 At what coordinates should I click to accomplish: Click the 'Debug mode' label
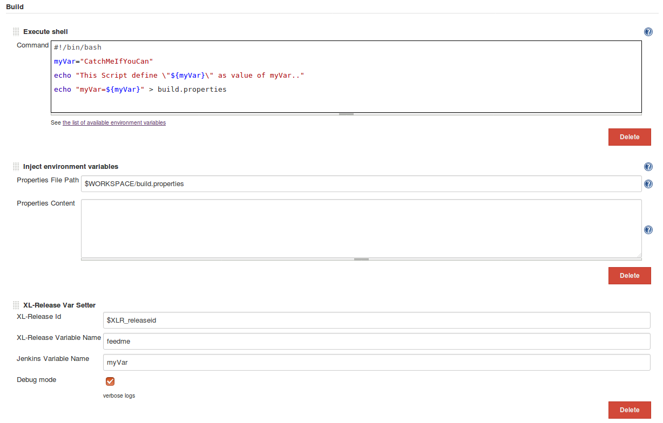point(36,380)
